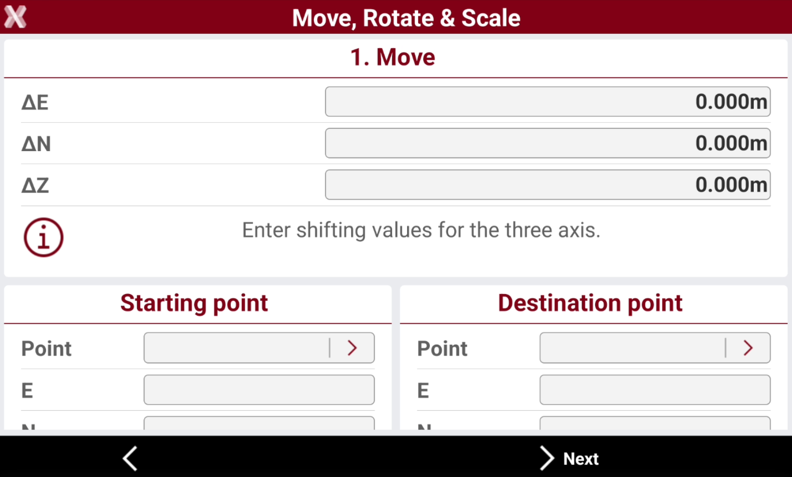
Task: Click the Starting point Point name field
Action: 236,348
